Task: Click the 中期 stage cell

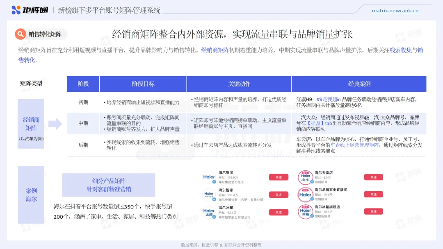Action: coord(83,123)
